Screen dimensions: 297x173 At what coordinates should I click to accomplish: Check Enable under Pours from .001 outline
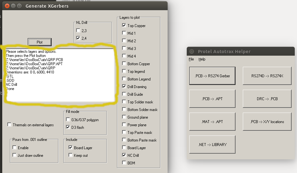[x=14, y=147]
